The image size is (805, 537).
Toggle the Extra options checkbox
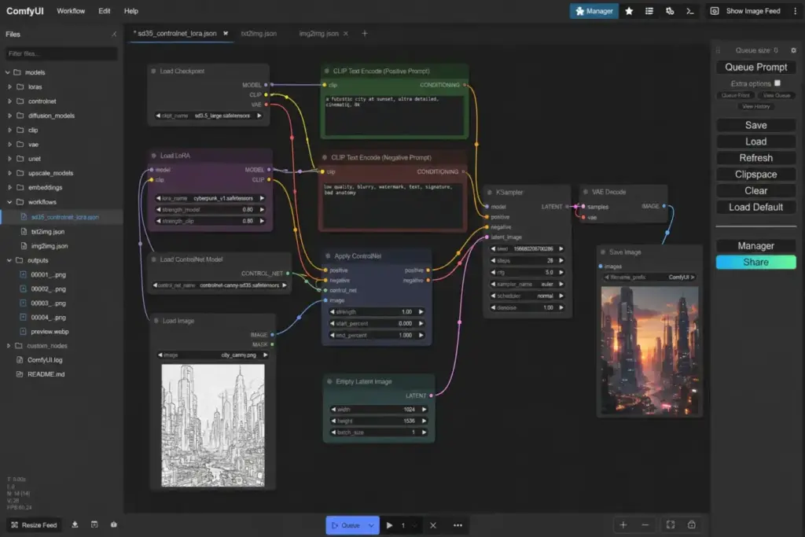pyautogui.click(x=777, y=83)
